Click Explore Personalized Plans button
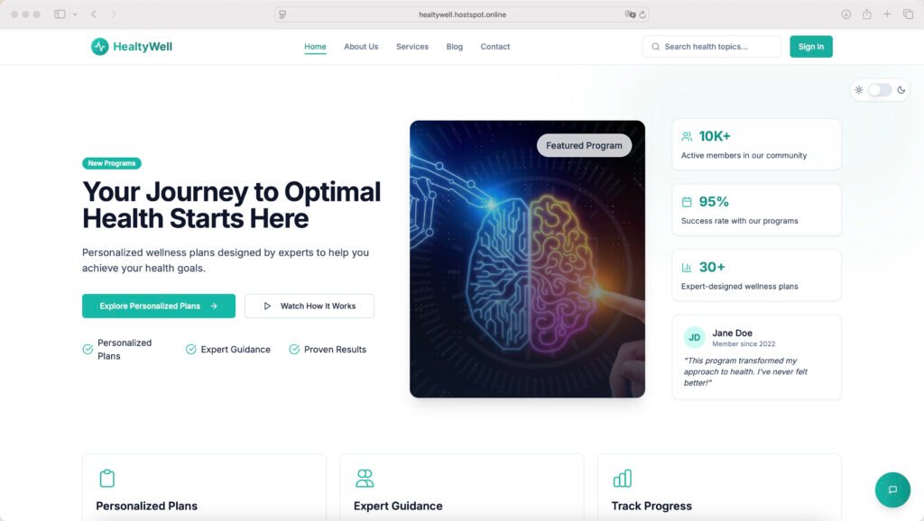 (159, 306)
